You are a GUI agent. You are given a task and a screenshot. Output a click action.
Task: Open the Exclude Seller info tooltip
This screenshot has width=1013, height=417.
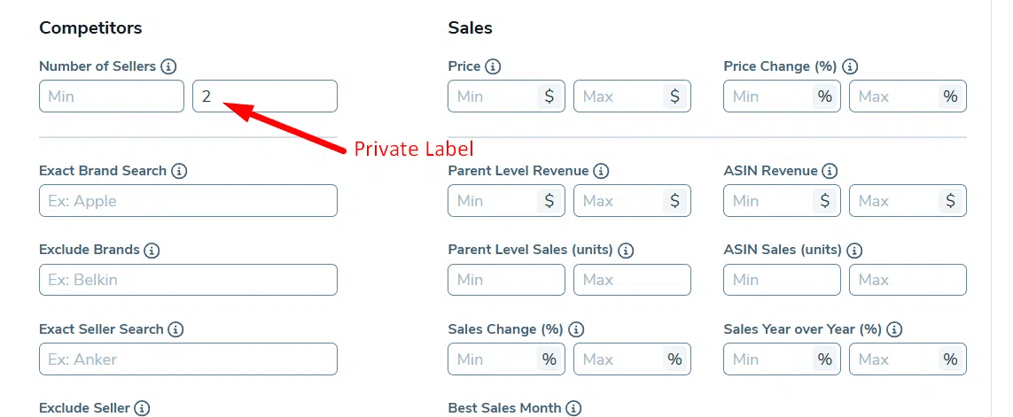pos(142,408)
